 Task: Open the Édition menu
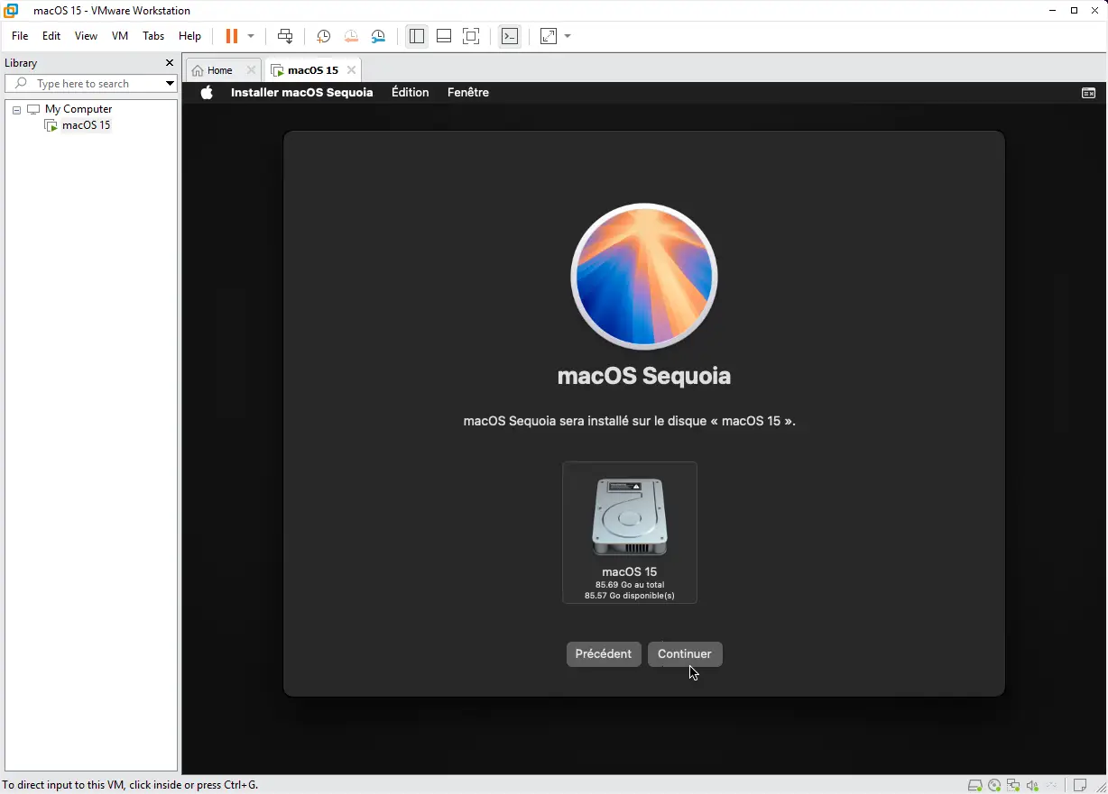[410, 92]
